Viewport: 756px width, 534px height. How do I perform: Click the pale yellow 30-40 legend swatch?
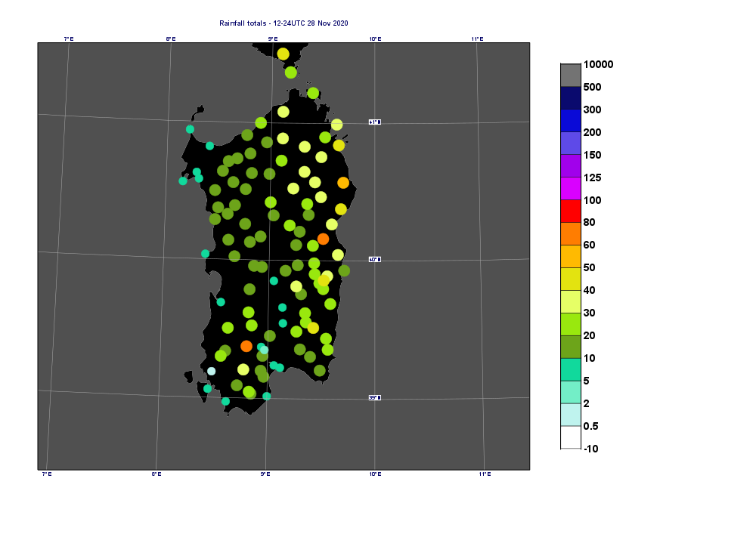tap(570, 301)
